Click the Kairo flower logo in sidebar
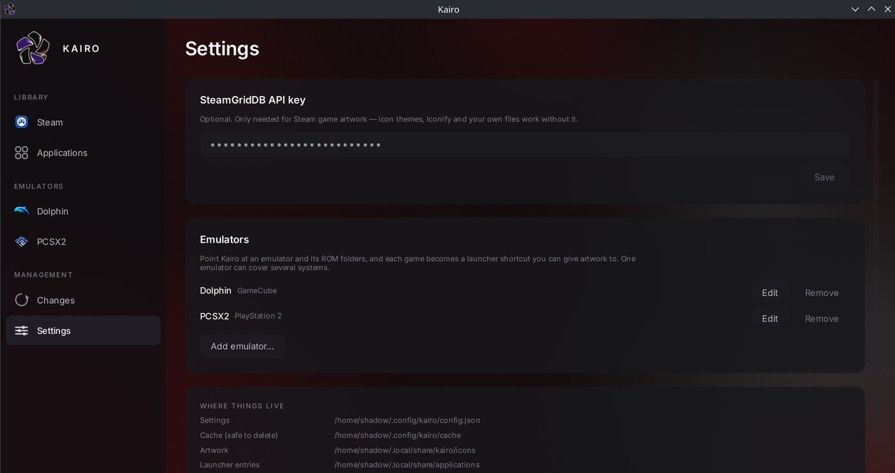 click(33, 48)
